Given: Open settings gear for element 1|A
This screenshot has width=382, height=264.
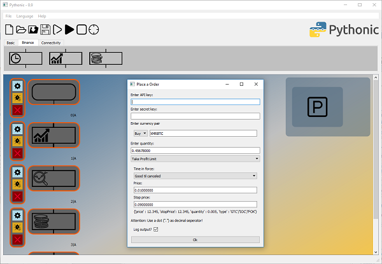Looking at the screenshot, I should click(18, 129).
